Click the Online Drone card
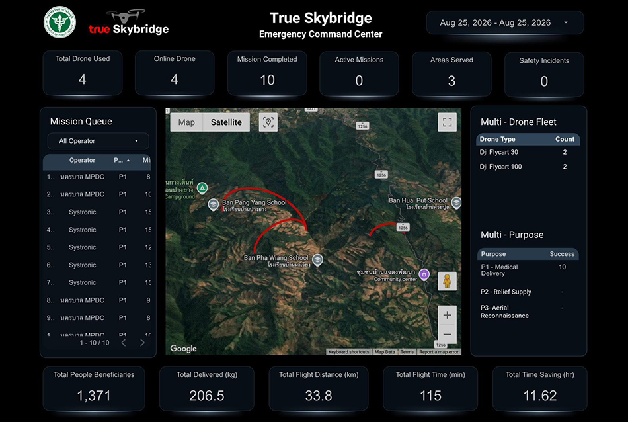 pos(175,73)
